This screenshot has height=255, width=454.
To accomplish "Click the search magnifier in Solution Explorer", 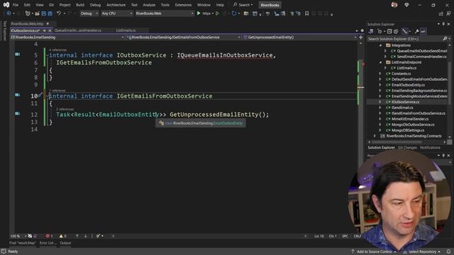I will 445,39.
